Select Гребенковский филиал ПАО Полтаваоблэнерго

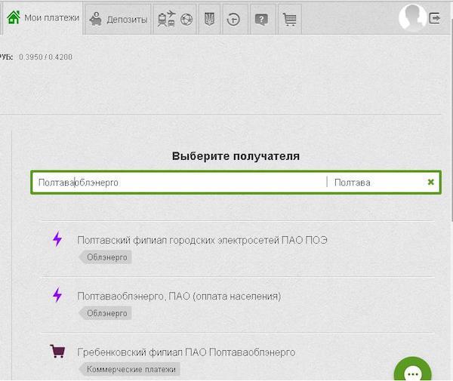click(186, 352)
